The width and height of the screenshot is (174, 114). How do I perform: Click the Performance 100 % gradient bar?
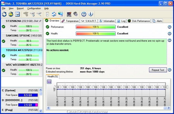coord(96,27)
